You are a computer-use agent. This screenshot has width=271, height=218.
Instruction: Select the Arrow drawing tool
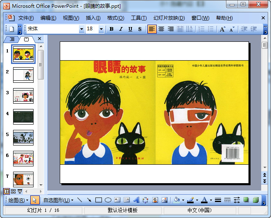click(x=89, y=200)
